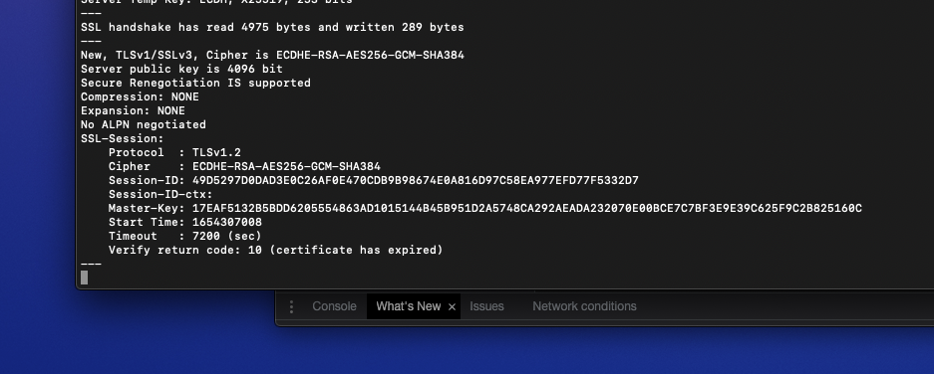Click the 'Timeout : 7200 (sec)' line
This screenshot has width=934, height=374.
pos(185,236)
